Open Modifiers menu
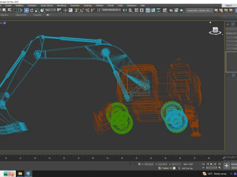The image size is (237, 177). [x=19, y=5]
